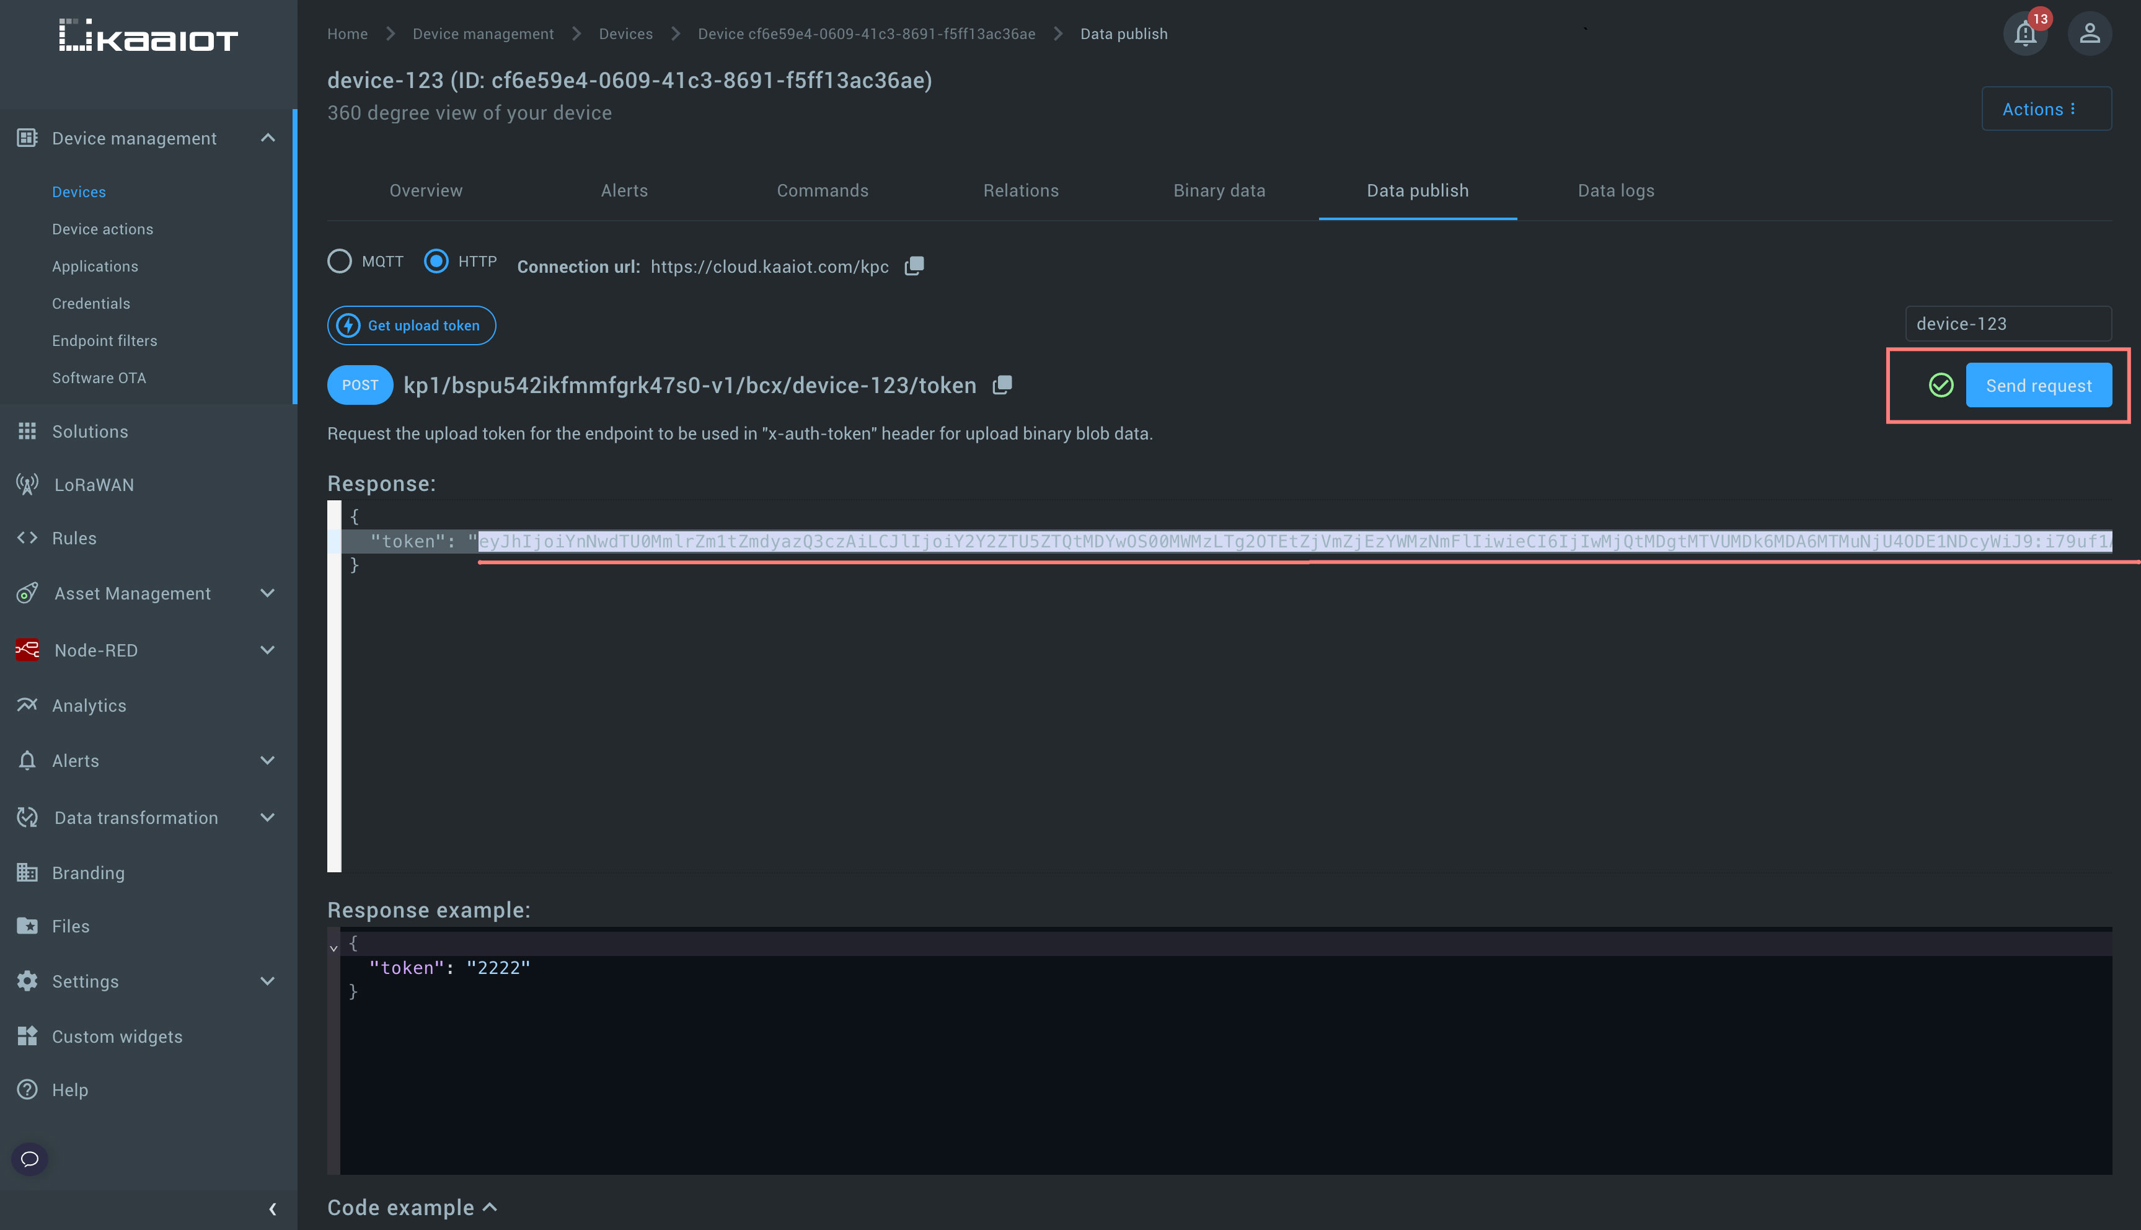
Task: Click the POST method badge
Action: pyautogui.click(x=360, y=385)
